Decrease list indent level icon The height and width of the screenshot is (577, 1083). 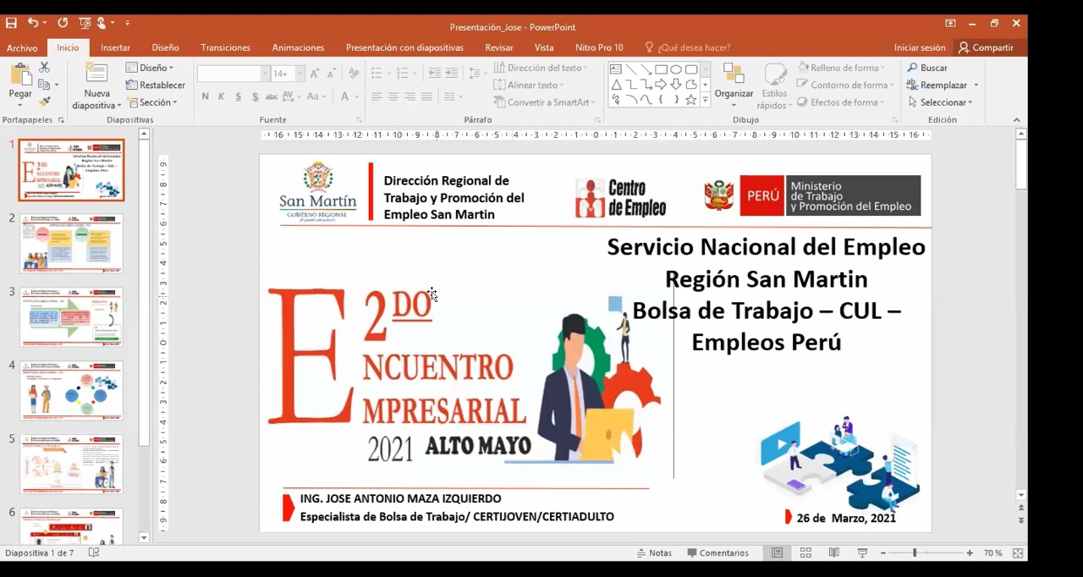[434, 74]
